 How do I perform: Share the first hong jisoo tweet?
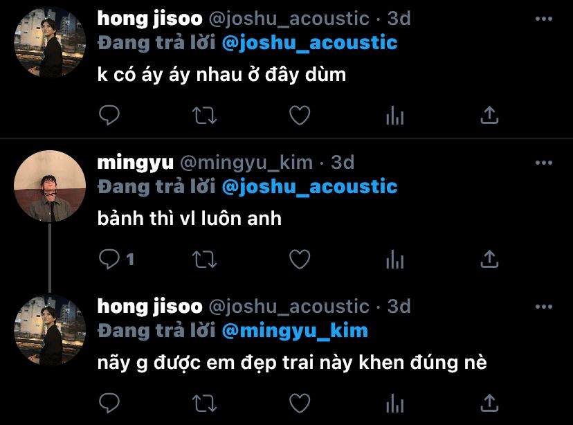point(489,115)
